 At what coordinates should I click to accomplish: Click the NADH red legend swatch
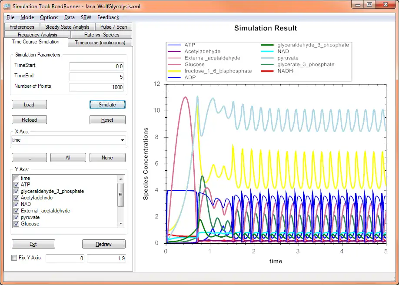pyautogui.click(x=267, y=71)
